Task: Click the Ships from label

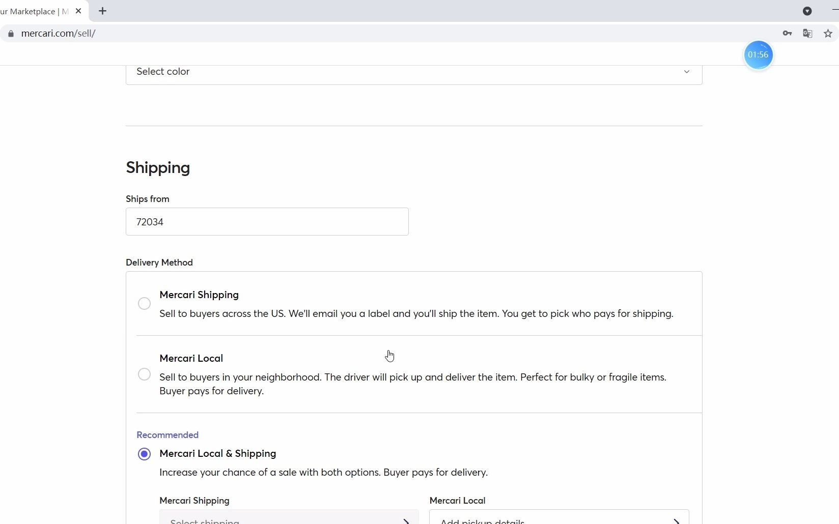Action: click(x=148, y=199)
